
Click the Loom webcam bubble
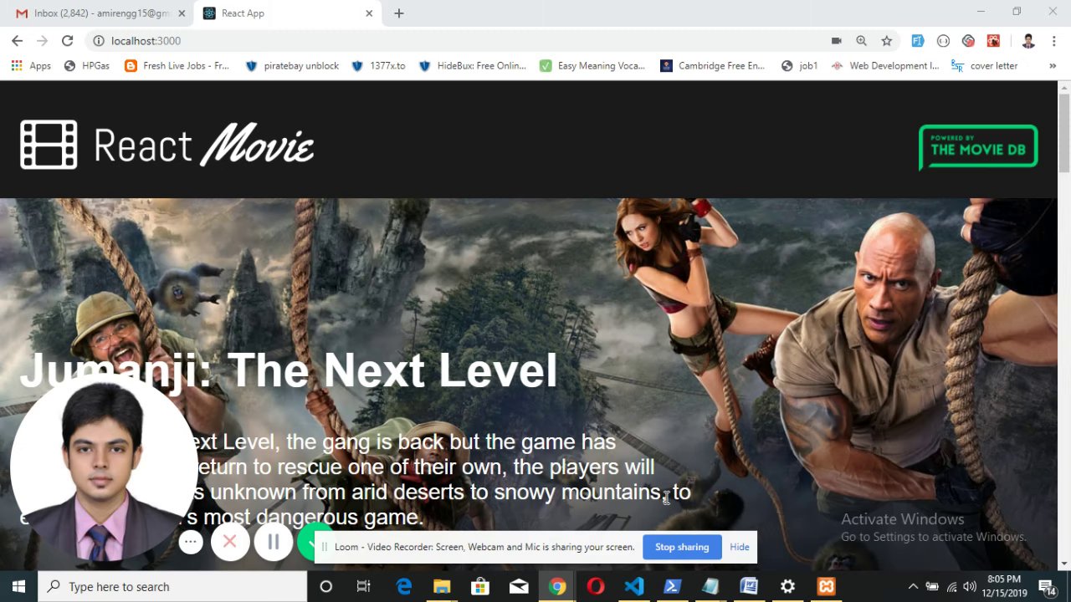(104, 468)
